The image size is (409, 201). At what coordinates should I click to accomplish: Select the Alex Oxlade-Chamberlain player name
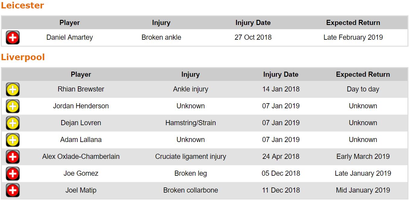tap(81, 157)
